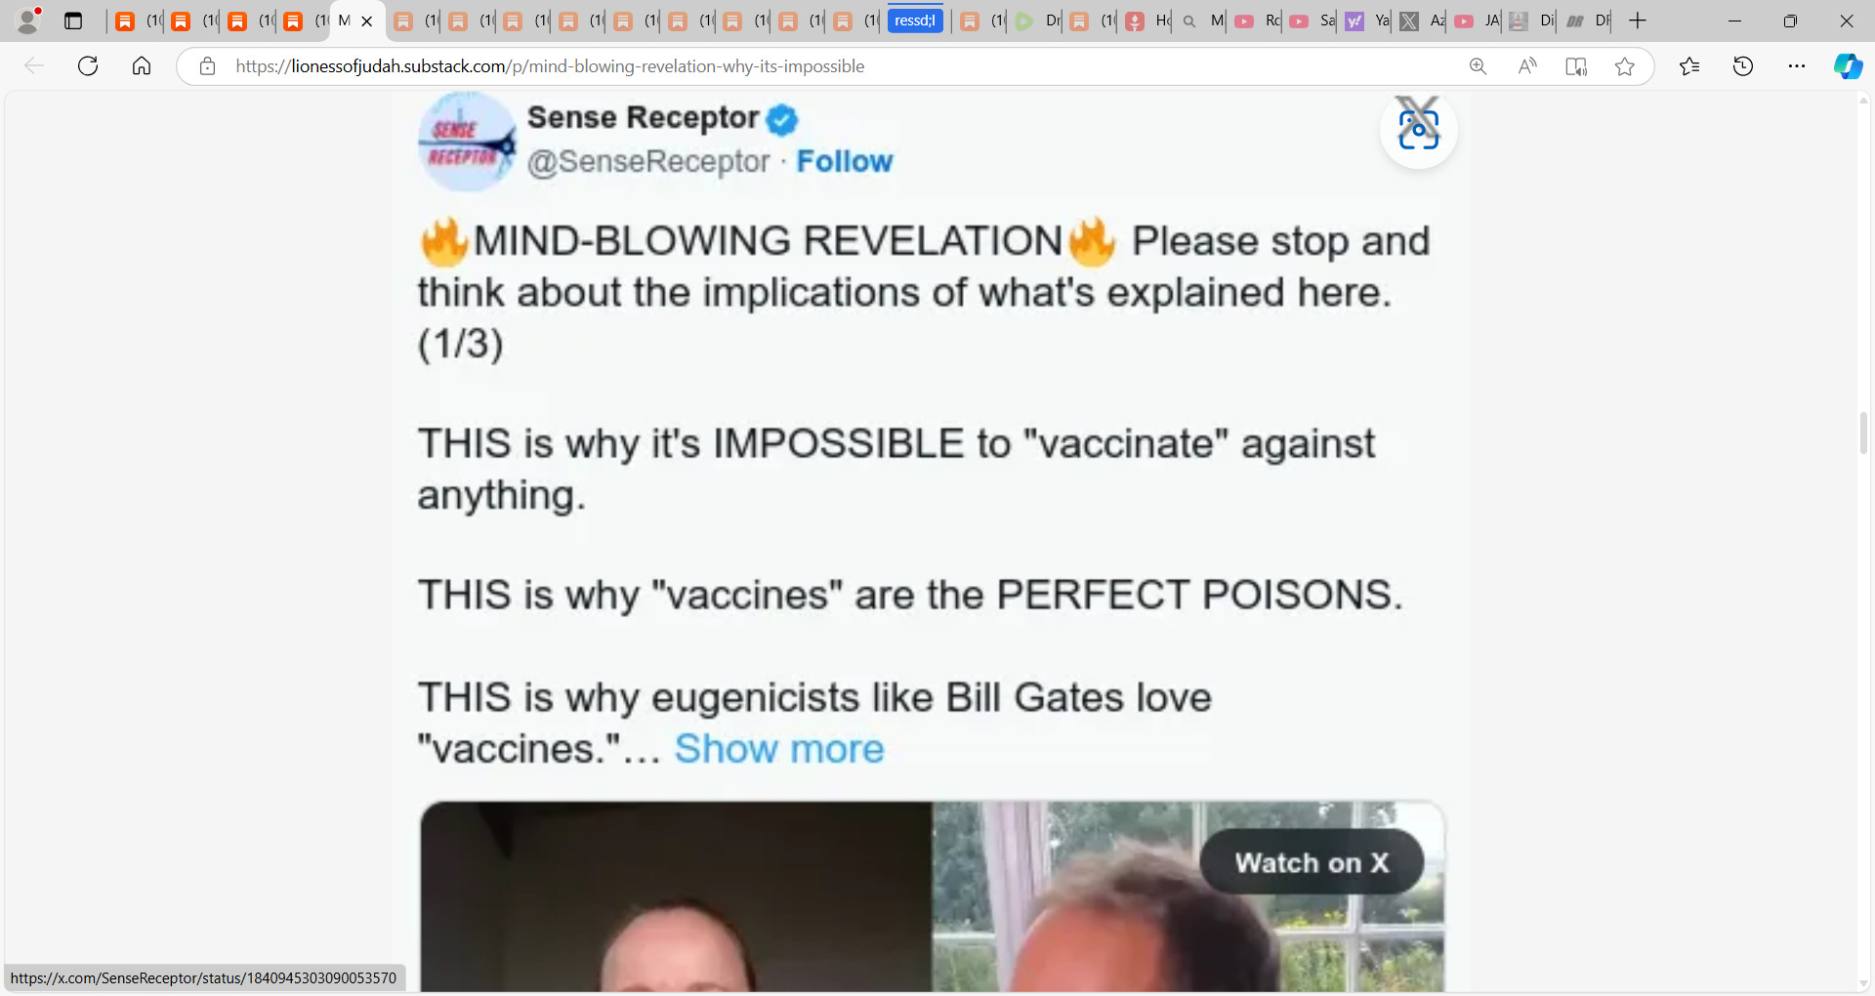Open the tab actions menu icon
Image resolution: width=1875 pixels, height=996 pixels.
73,21
